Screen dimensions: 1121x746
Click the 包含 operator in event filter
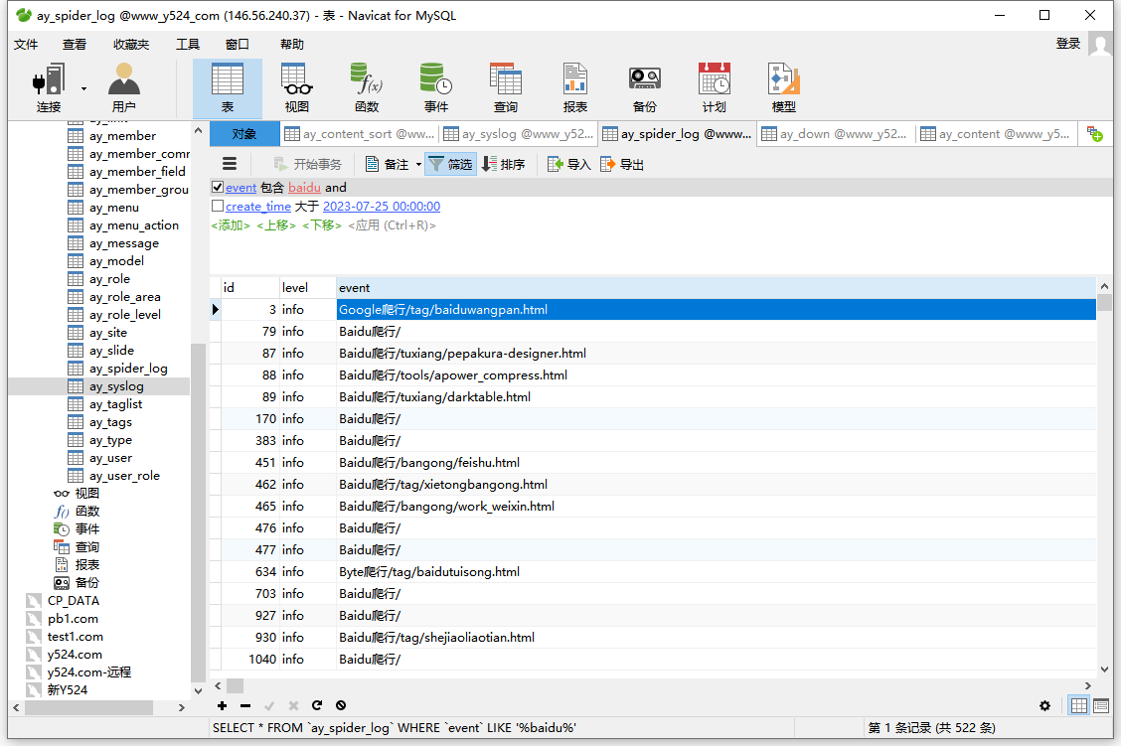[272, 187]
